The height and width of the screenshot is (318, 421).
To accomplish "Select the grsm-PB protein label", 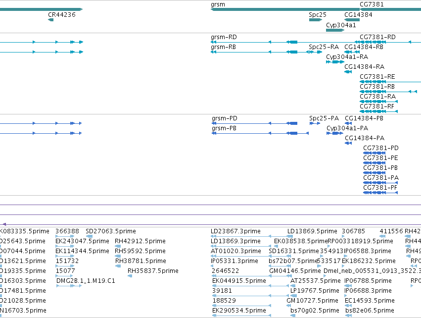I will (224, 128).
